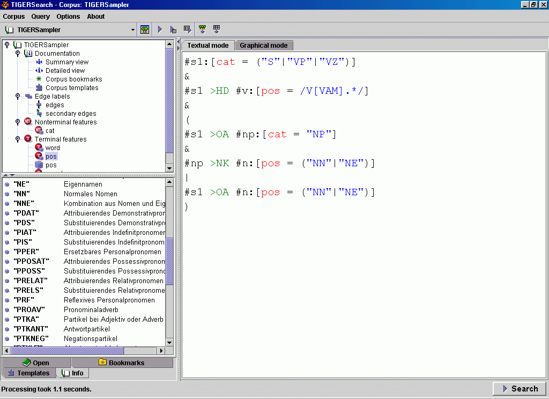Click the blue cube icon beside pos

click(x=39, y=165)
